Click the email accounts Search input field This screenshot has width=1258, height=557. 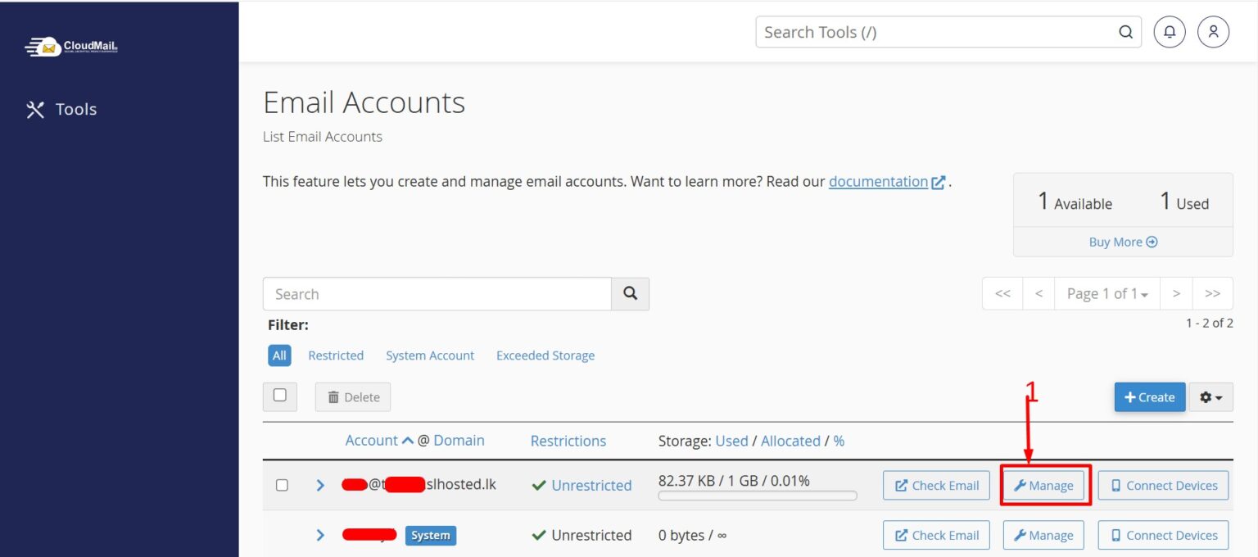pyautogui.click(x=437, y=294)
